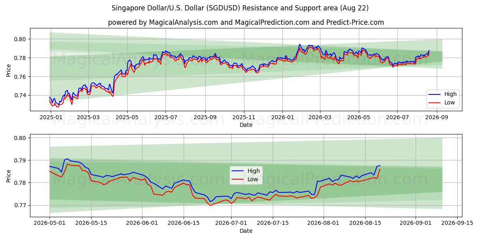Click the 0.80 price tick on top chart

tap(20, 39)
